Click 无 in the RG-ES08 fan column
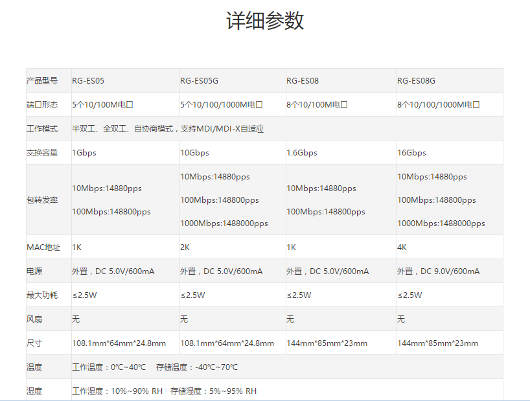 (290, 319)
